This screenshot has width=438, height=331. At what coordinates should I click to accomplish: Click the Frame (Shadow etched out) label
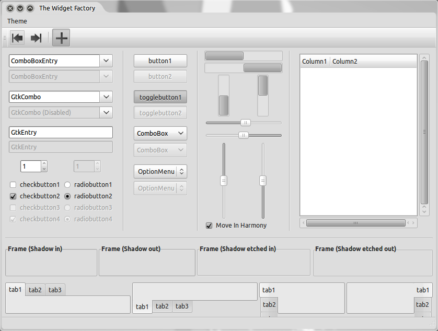pyautogui.click(x=355, y=249)
